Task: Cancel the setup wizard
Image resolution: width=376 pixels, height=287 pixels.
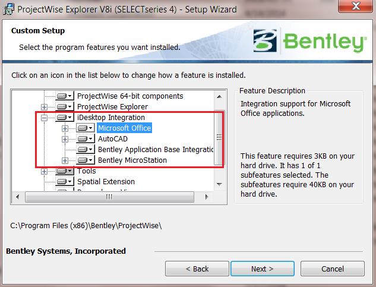Action: click(333, 269)
